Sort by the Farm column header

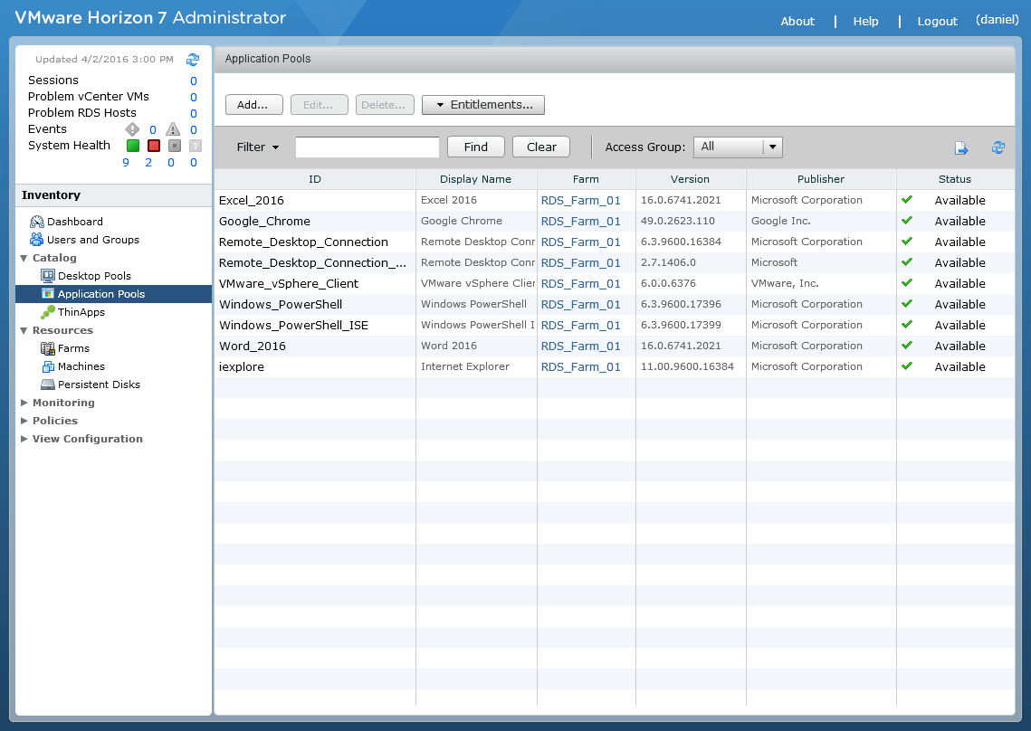click(586, 179)
